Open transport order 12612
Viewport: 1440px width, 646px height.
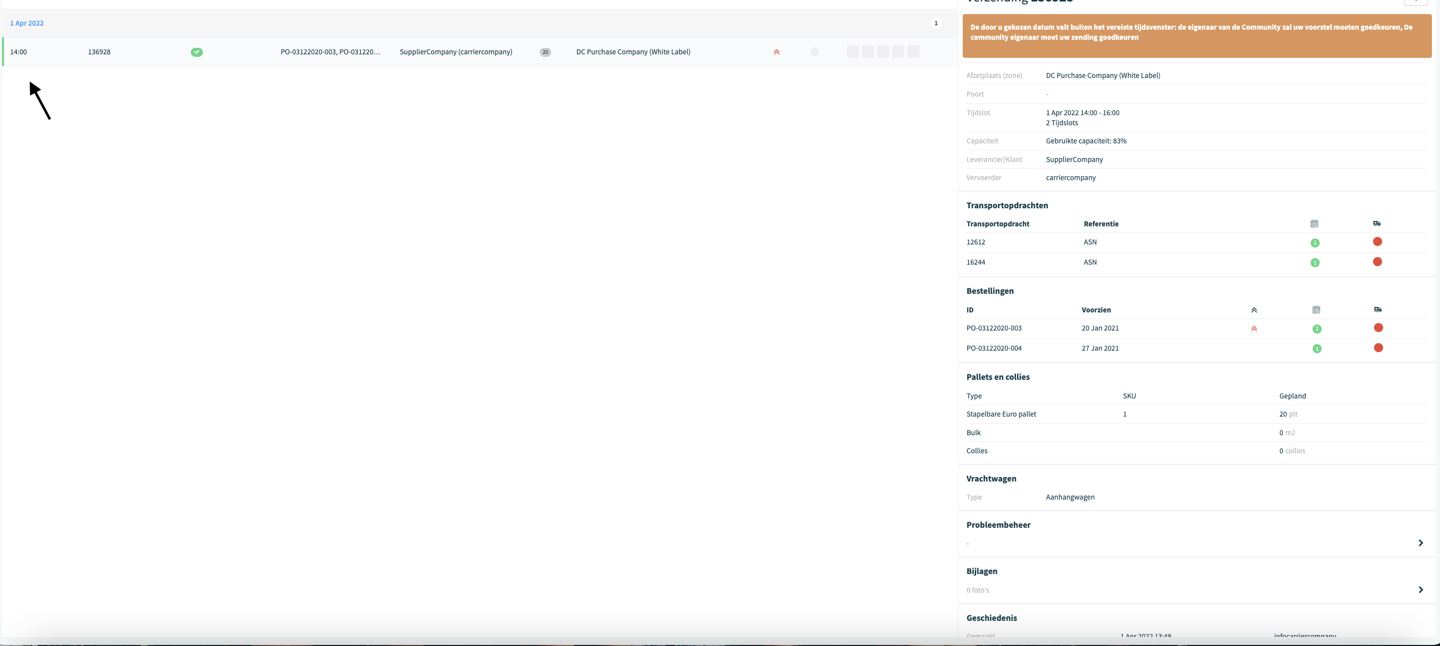click(x=975, y=242)
